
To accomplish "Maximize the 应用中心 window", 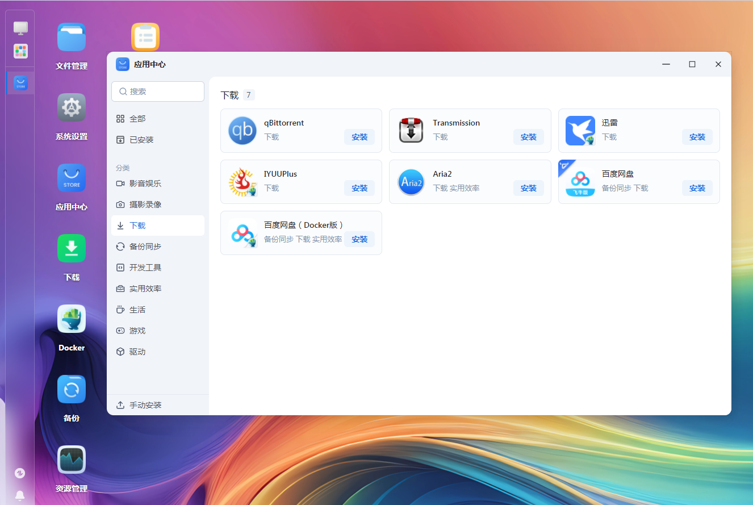I will pyautogui.click(x=692, y=64).
